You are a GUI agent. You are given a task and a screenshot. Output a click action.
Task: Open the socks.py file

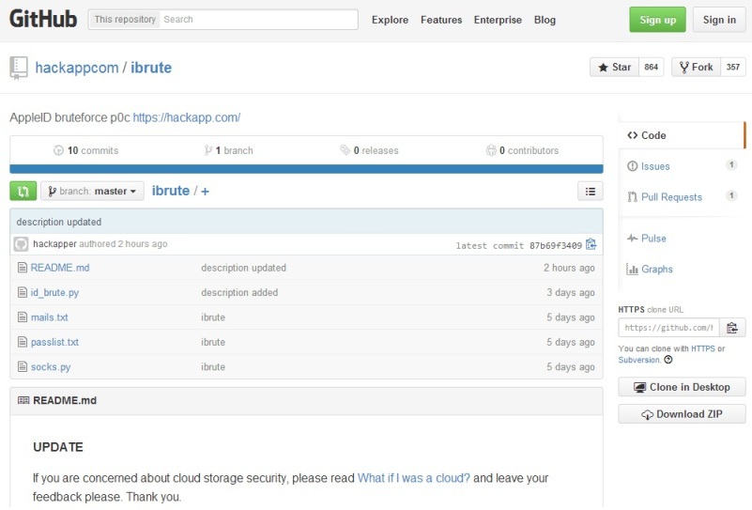[51, 367]
